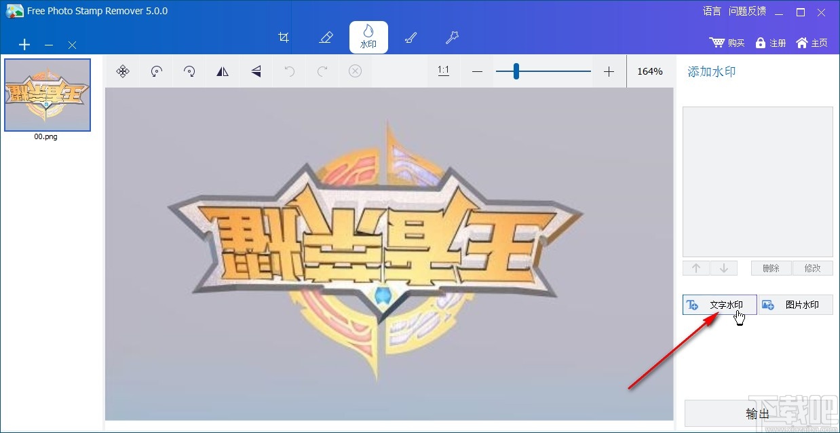
Task: Adjust the zoom slider handle
Action: pos(516,71)
